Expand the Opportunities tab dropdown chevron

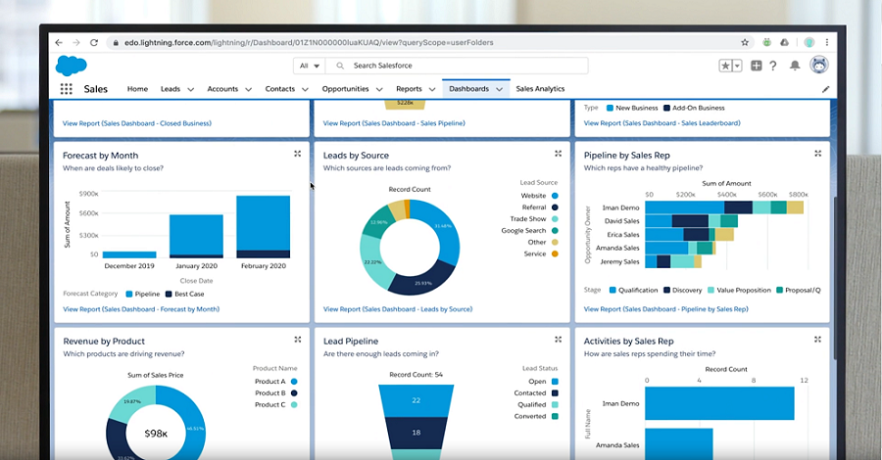(378, 89)
